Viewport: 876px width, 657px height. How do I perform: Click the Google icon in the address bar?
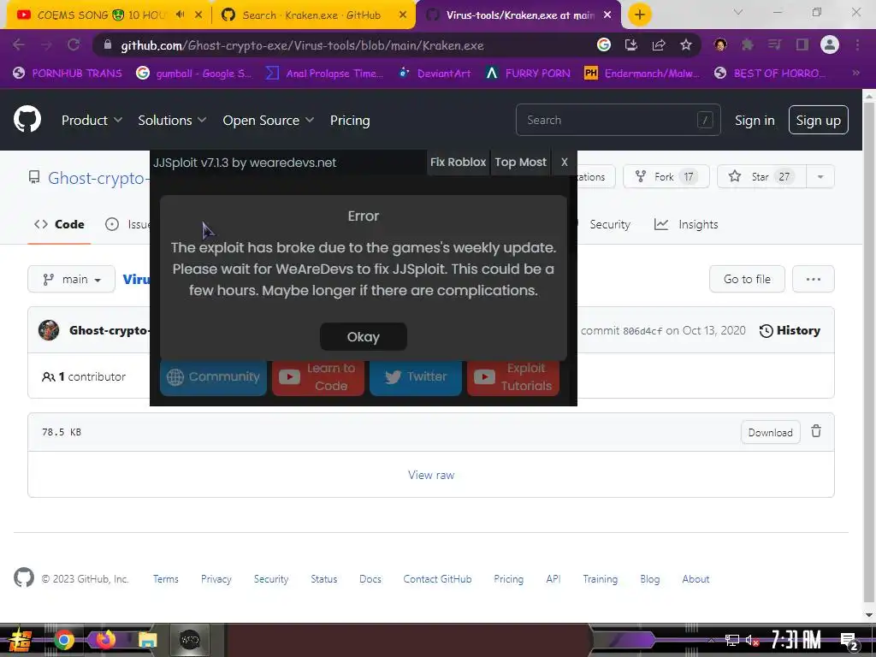point(604,44)
